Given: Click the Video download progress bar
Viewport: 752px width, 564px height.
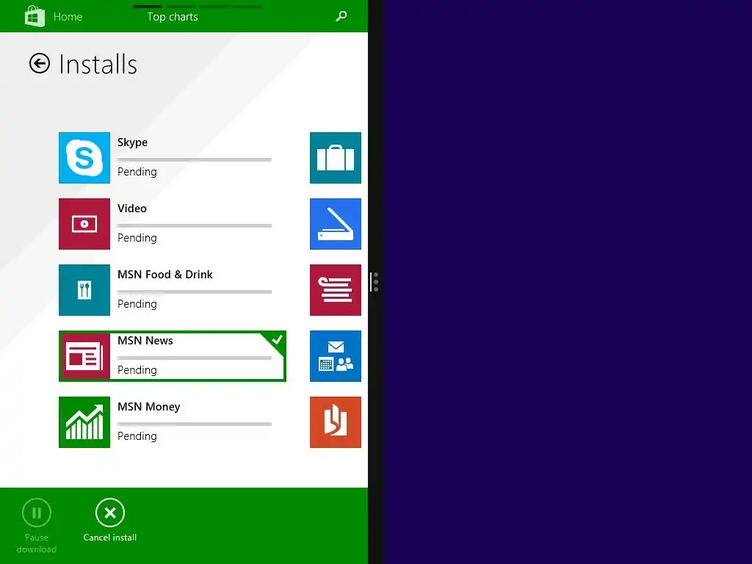Looking at the screenshot, I should [194, 226].
